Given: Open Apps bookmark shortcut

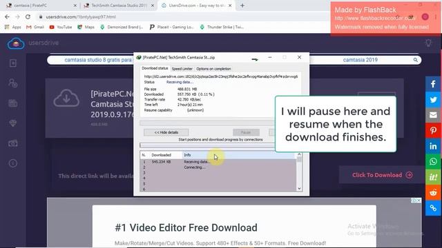Looking at the screenshot, I should tap(13, 27).
